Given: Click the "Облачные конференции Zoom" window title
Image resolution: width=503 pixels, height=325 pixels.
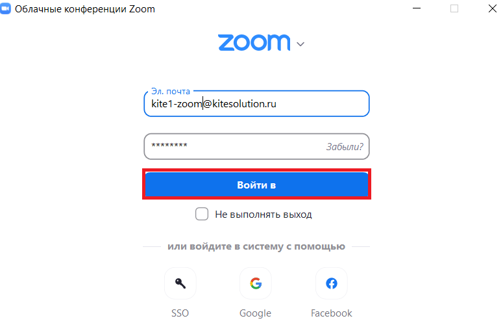Looking at the screenshot, I should [x=85, y=9].
